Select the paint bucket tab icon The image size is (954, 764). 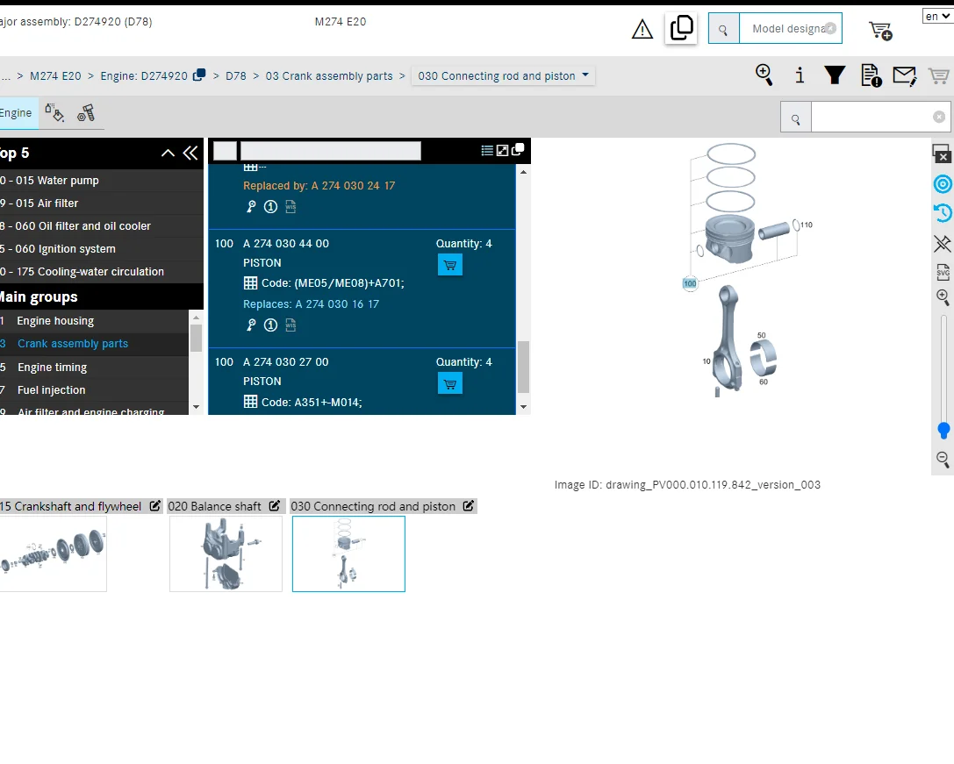click(54, 112)
